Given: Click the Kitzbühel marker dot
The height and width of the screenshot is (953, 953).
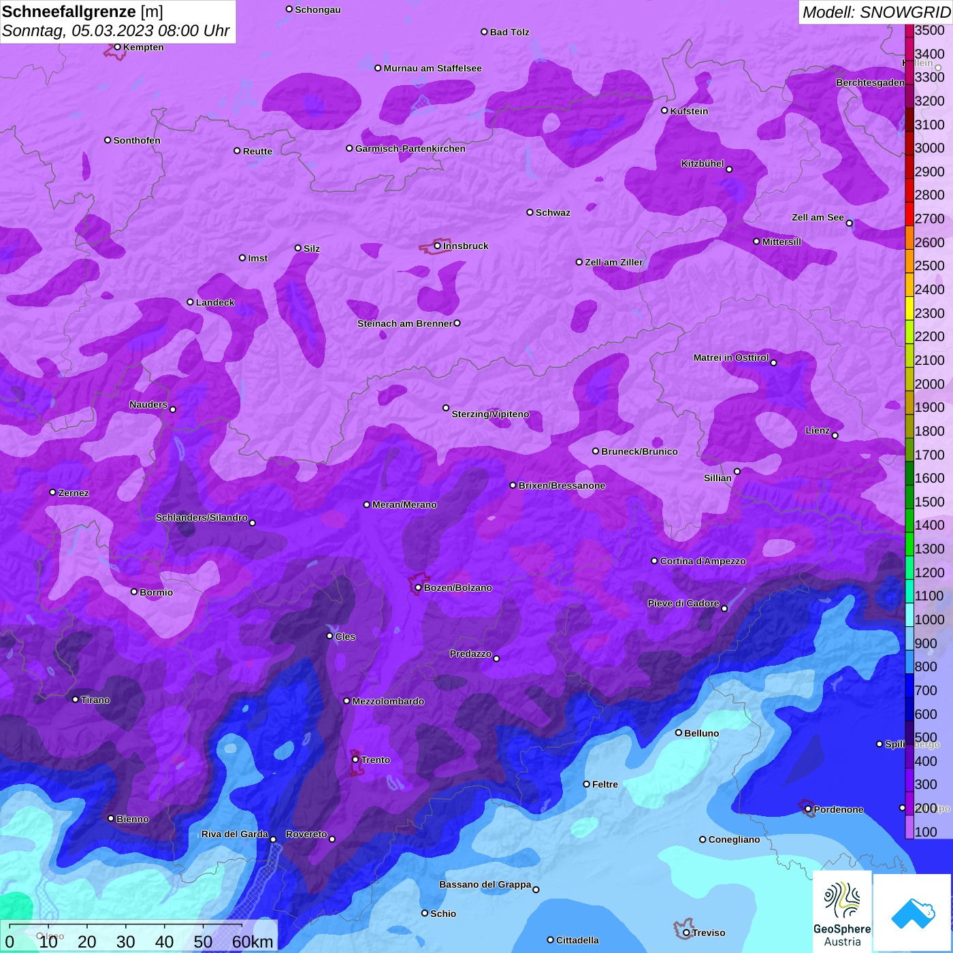Looking at the screenshot, I should [729, 169].
